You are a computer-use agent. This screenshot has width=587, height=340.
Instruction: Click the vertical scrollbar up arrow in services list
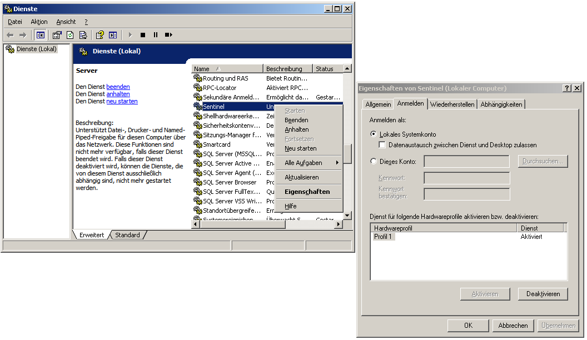(x=347, y=68)
